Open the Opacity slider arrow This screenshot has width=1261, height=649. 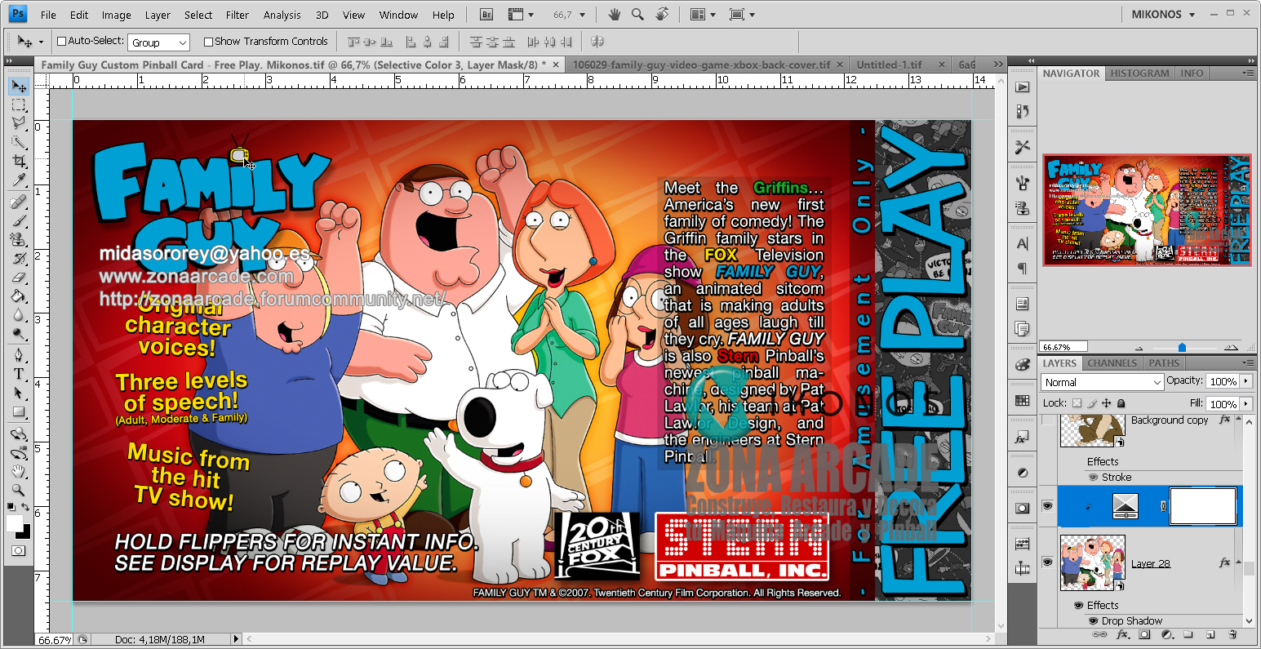(1245, 381)
